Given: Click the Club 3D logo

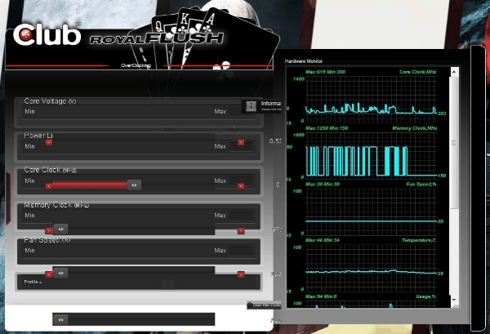Looking at the screenshot, I should 47,34.
